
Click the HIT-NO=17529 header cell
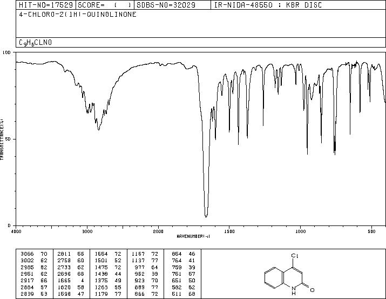pos(46,5)
